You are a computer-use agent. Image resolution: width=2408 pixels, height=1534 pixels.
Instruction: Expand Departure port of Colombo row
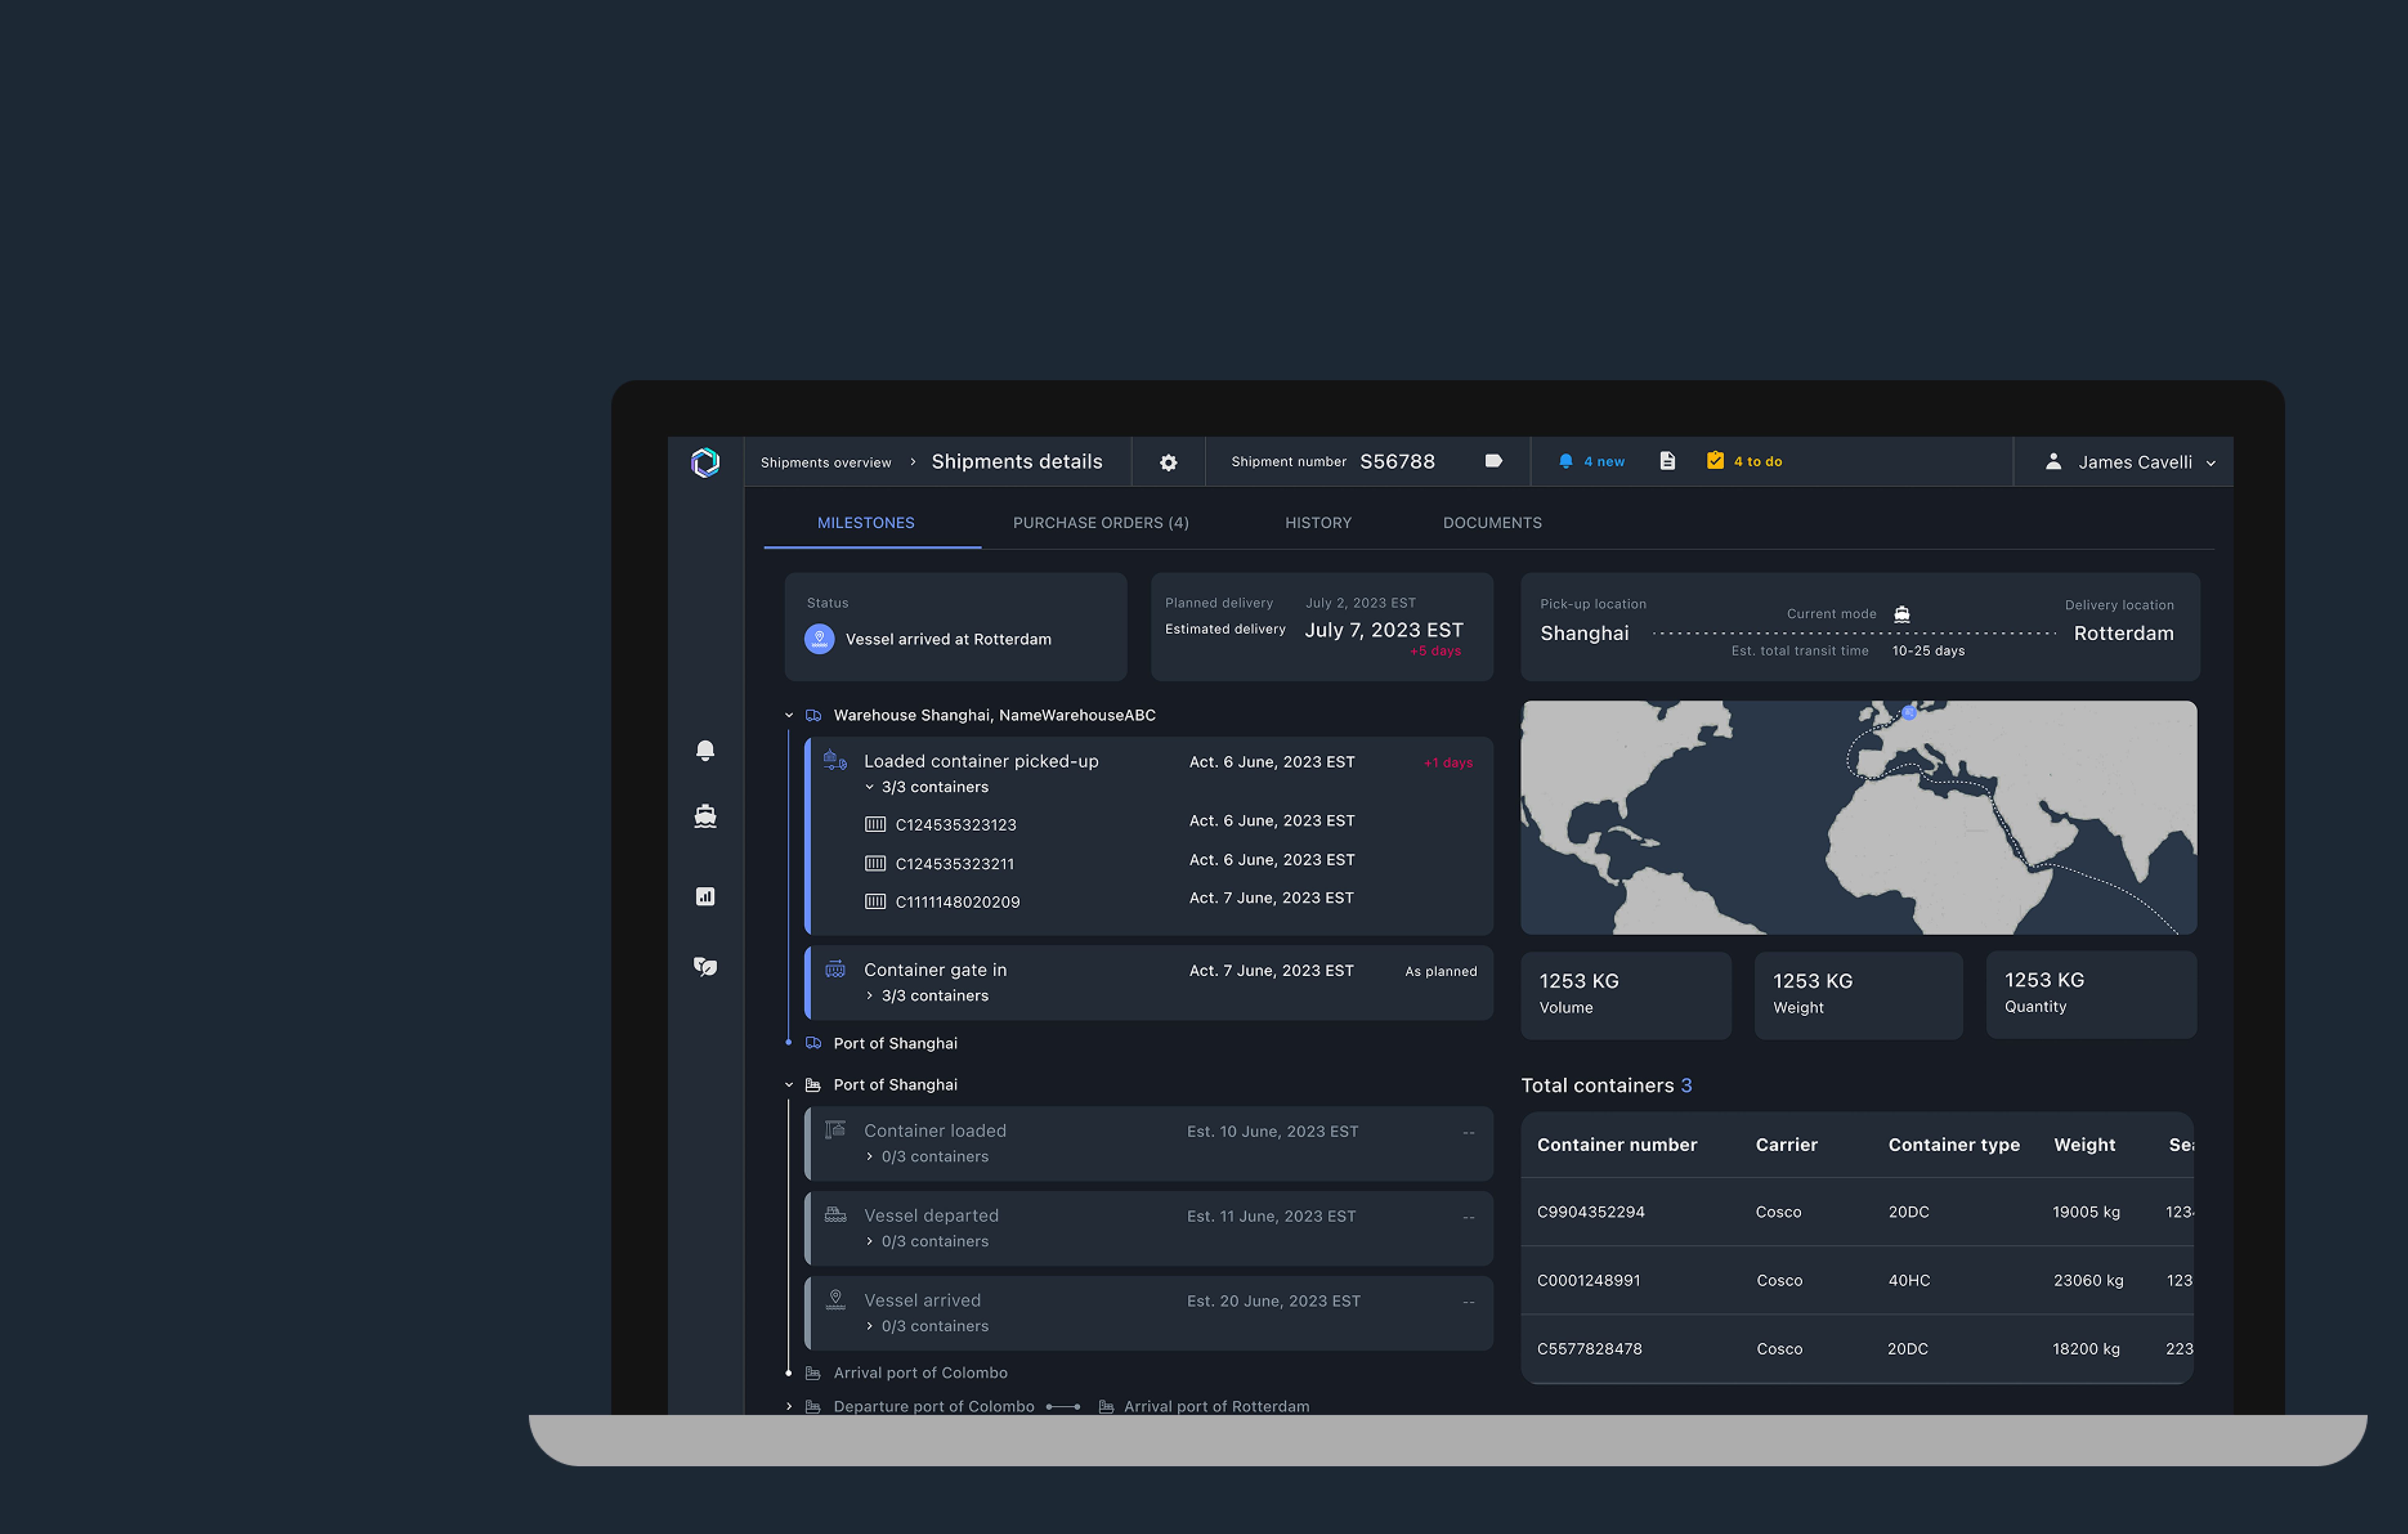789,1406
